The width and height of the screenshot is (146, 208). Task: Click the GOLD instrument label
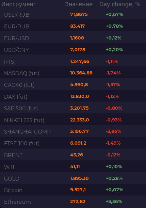[12, 179]
